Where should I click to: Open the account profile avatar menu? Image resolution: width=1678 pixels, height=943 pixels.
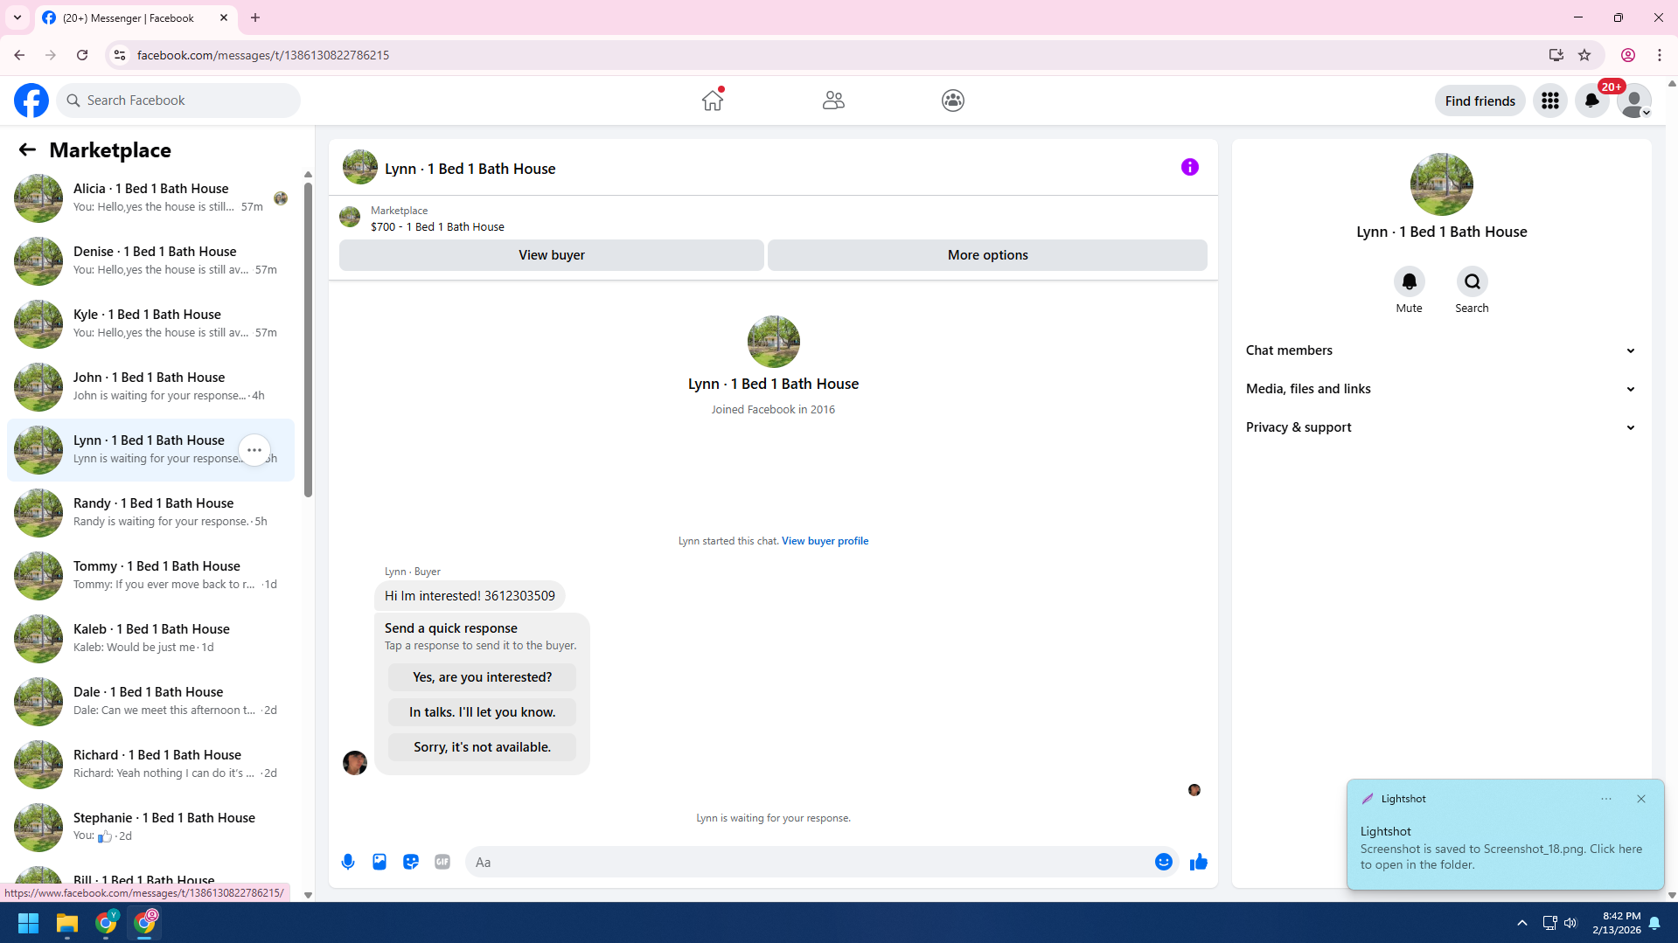1633,101
